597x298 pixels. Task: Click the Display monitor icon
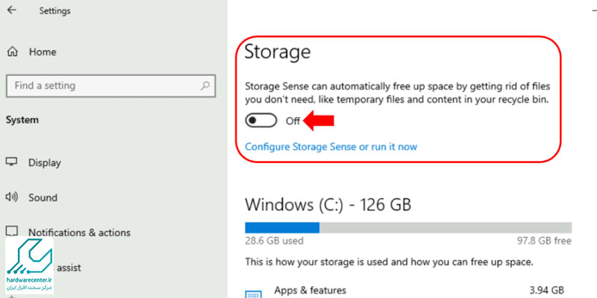tap(12, 162)
